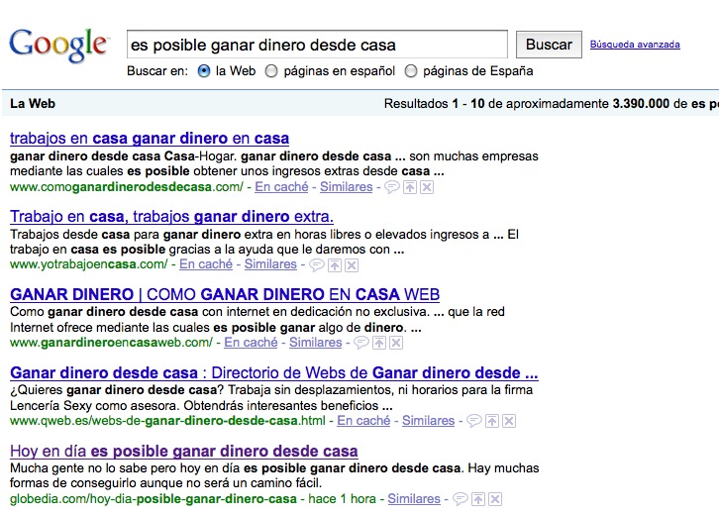Click promote arrow icon for qweb.es result

tap(492, 421)
